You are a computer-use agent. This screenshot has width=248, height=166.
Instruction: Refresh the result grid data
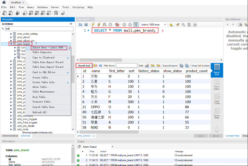101,65
